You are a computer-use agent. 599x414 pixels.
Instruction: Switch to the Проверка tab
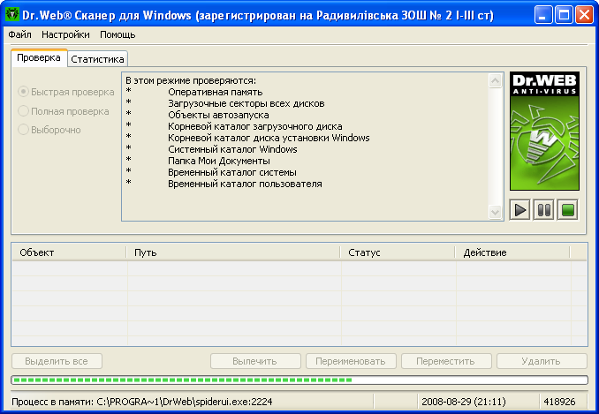[39, 58]
